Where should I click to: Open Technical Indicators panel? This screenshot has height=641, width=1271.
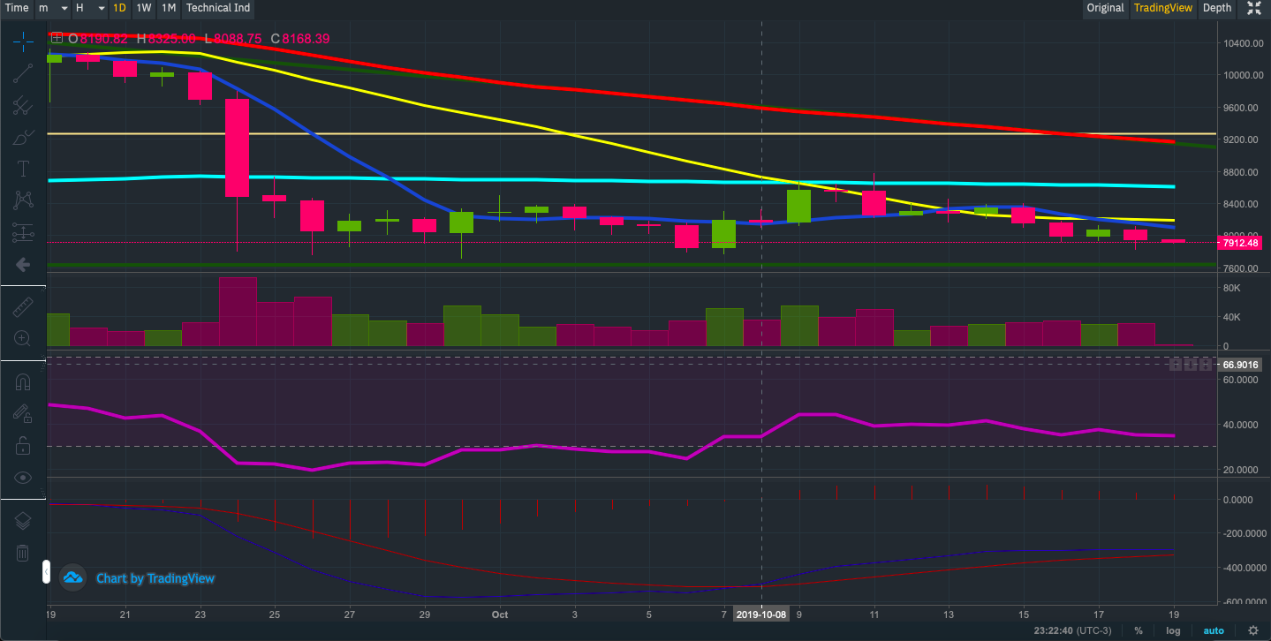217,8
